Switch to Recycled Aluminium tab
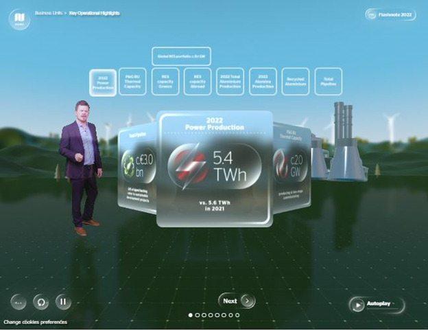428x331 pixels. [296, 82]
